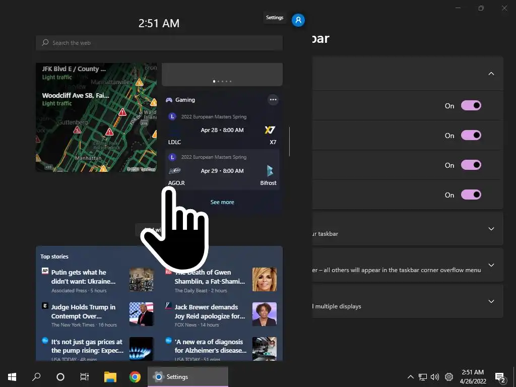Click the Gaming controller icon
Viewport: 516px width, 387px height.
169,100
